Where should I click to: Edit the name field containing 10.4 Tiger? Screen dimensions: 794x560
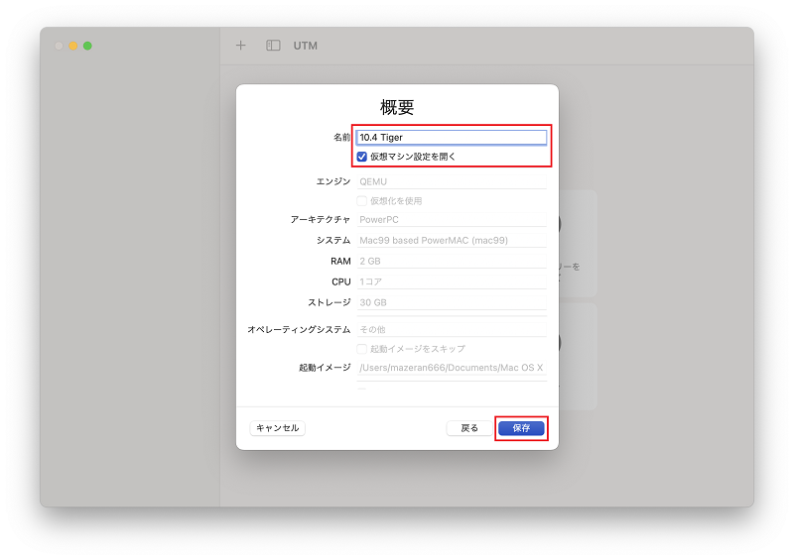tap(452, 138)
